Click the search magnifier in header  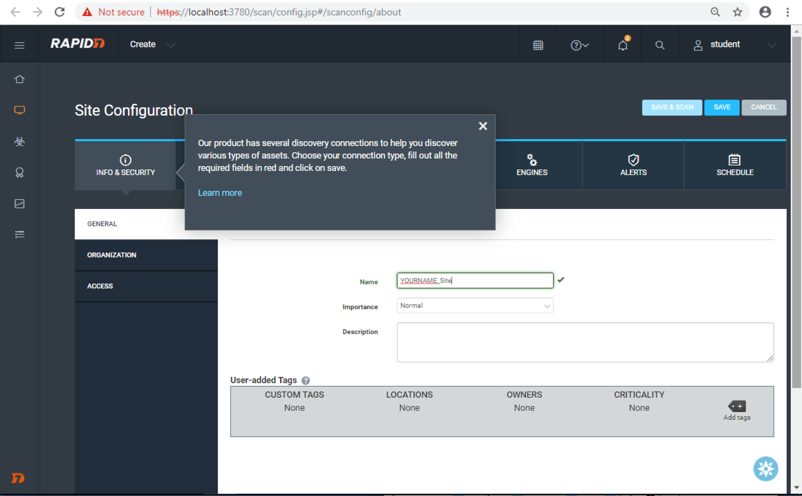(660, 45)
